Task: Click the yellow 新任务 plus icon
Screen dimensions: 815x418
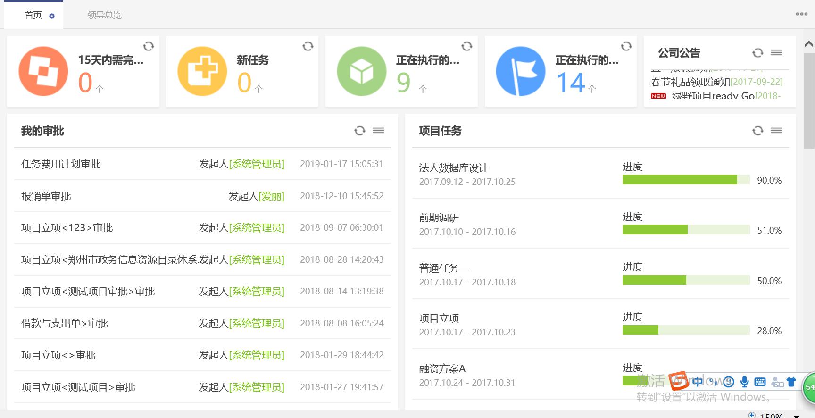Action: [202, 71]
